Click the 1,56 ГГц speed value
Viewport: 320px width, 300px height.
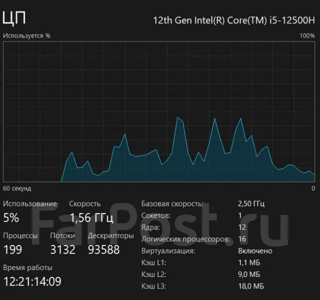(x=91, y=217)
